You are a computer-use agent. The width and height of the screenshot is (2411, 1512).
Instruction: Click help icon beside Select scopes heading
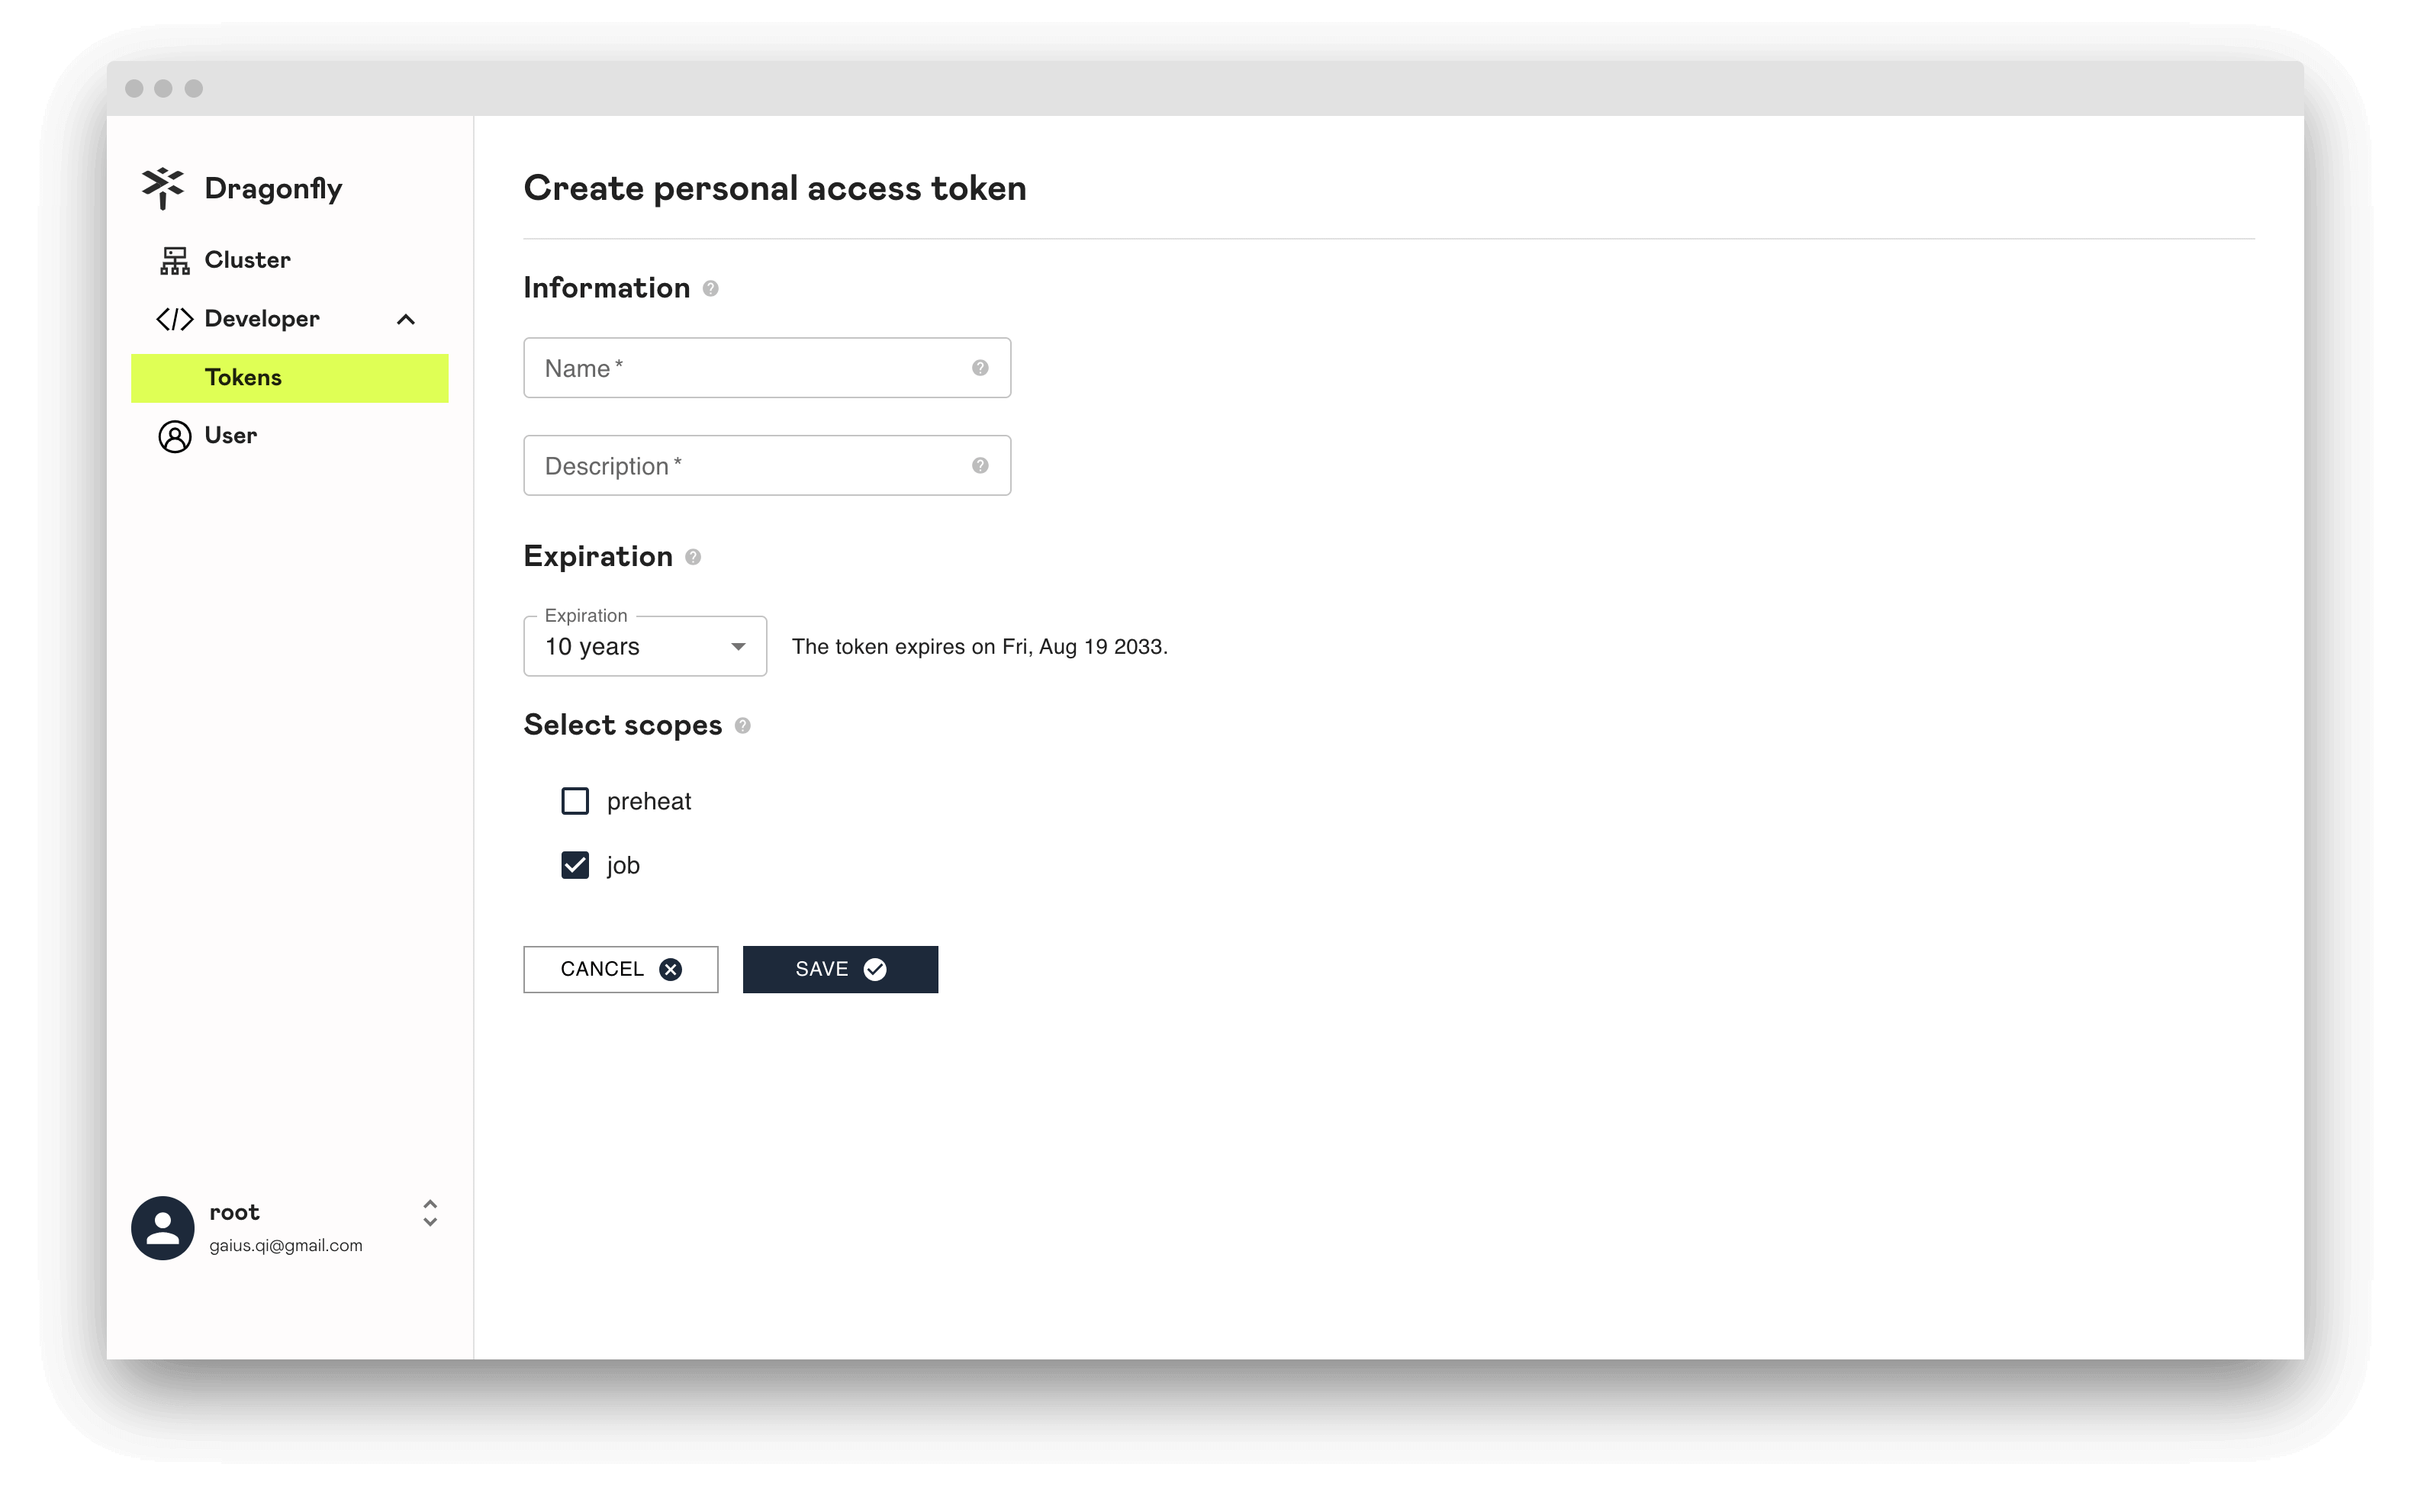click(x=743, y=726)
